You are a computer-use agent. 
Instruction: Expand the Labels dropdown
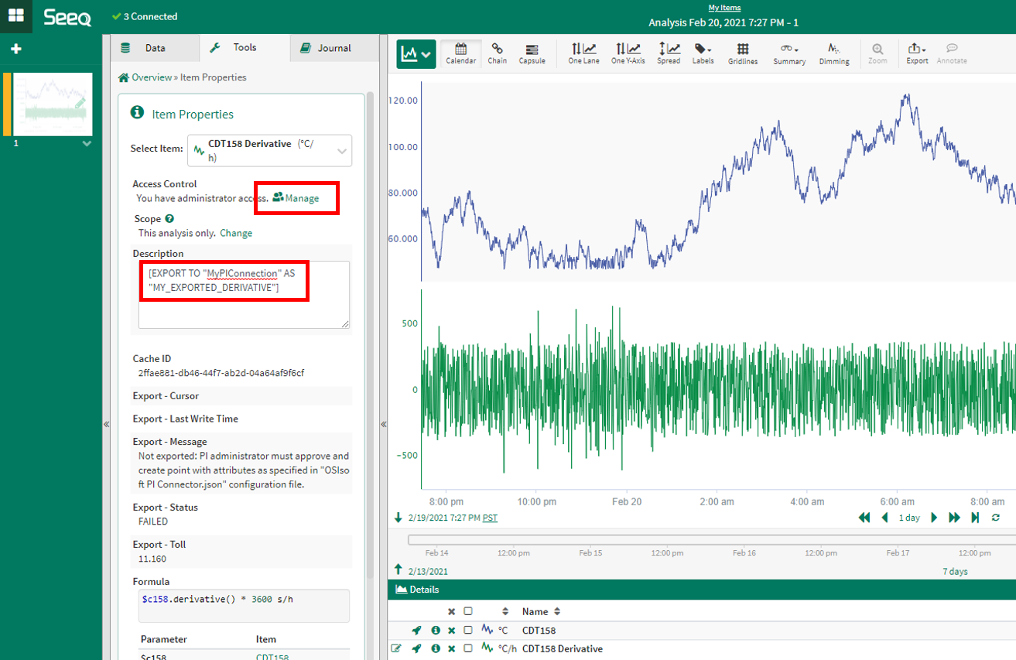click(703, 53)
